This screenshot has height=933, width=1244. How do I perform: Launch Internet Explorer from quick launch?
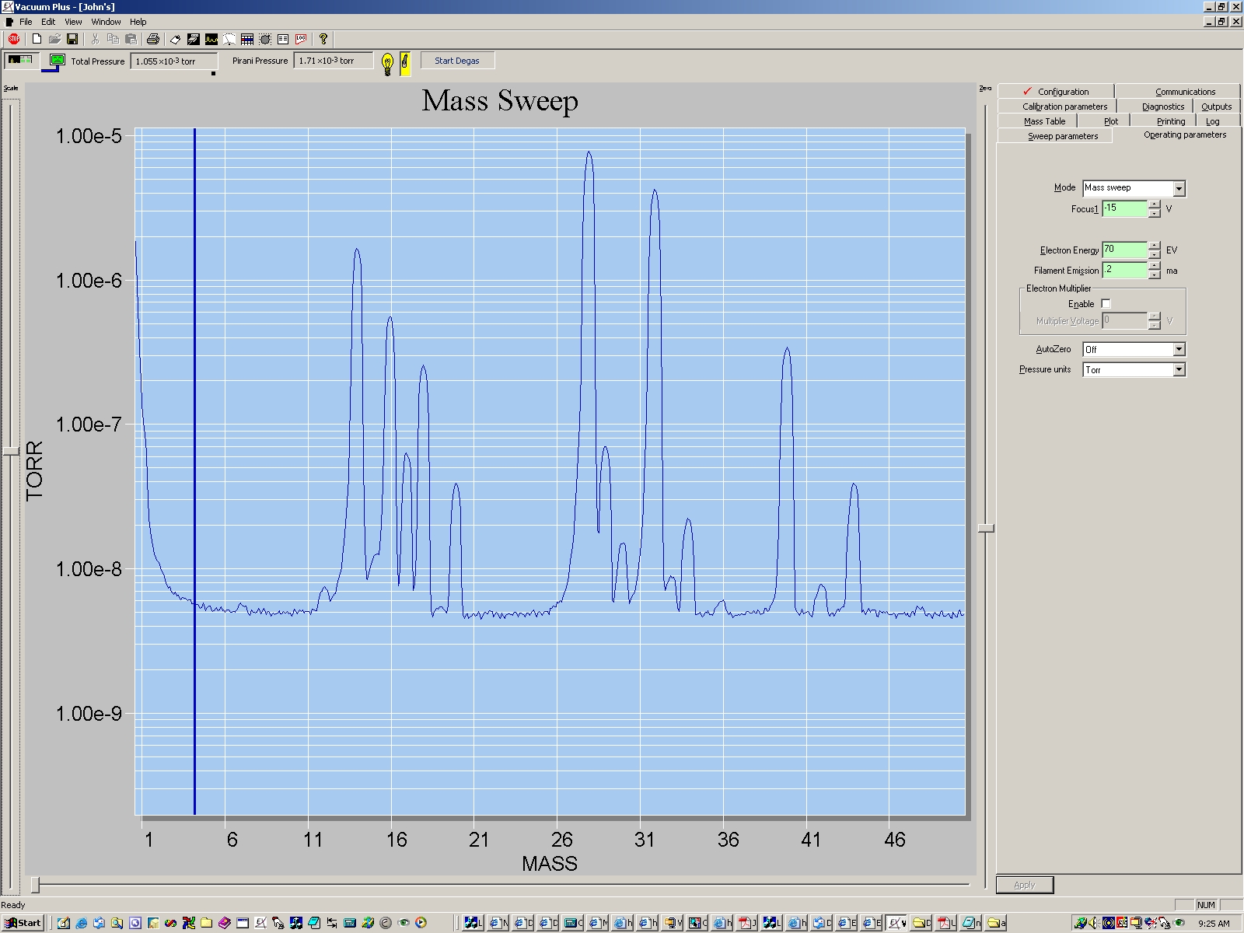click(x=81, y=923)
